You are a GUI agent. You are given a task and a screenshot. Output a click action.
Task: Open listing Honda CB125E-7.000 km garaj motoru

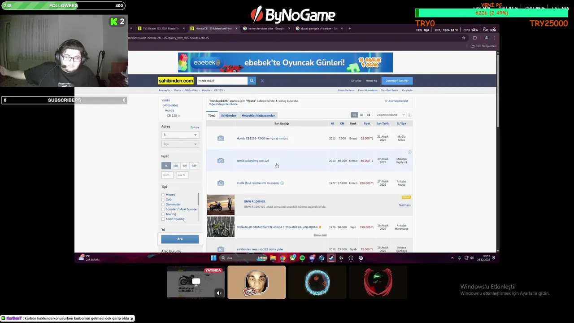pos(262,138)
